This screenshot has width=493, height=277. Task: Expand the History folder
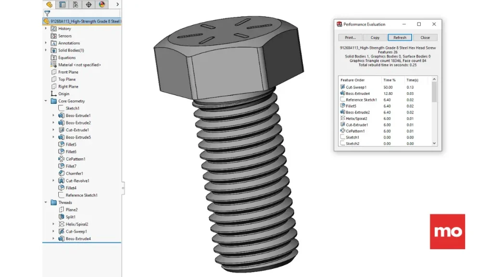click(46, 28)
